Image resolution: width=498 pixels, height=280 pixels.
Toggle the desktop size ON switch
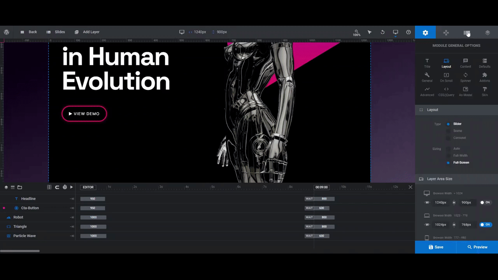coord(486,203)
